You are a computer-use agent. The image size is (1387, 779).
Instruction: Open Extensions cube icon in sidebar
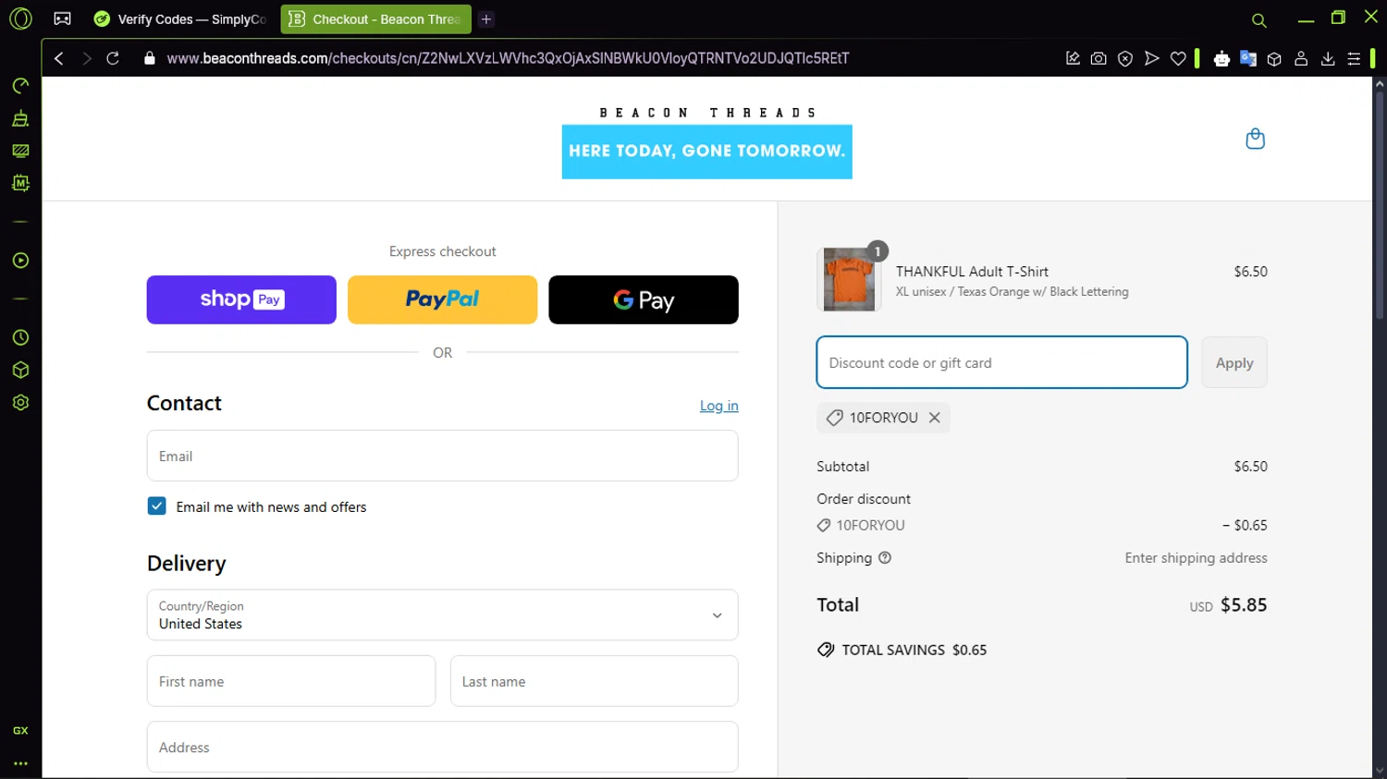click(x=20, y=370)
